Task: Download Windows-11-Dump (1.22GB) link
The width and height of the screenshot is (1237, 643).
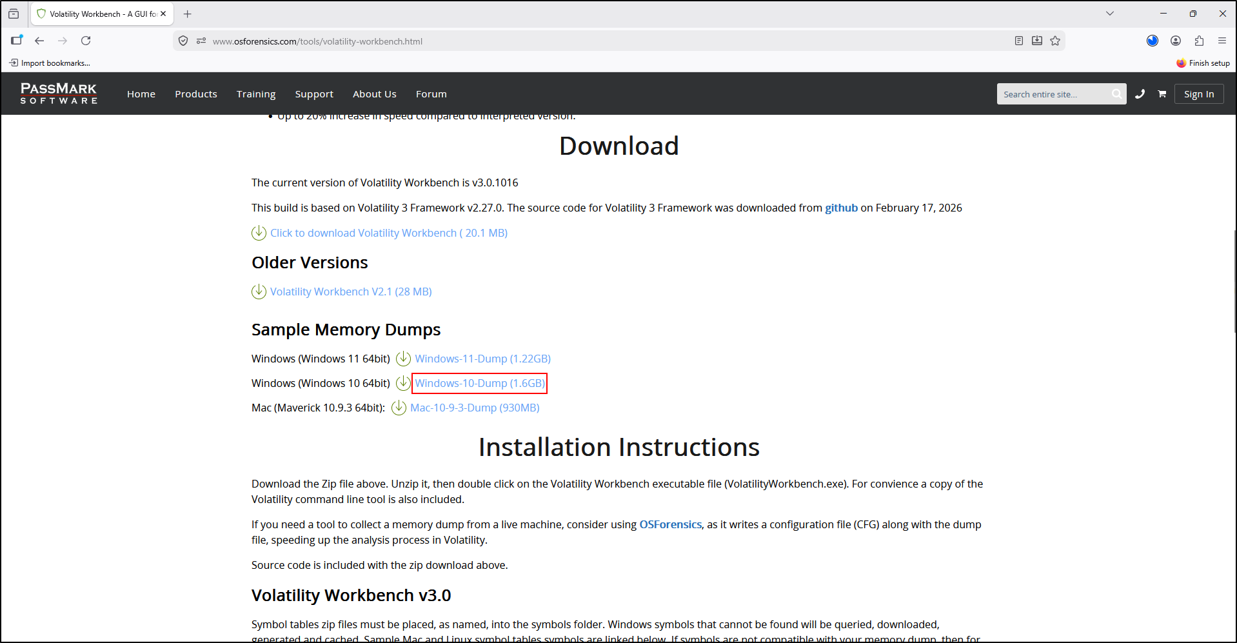Action: [x=483, y=359]
